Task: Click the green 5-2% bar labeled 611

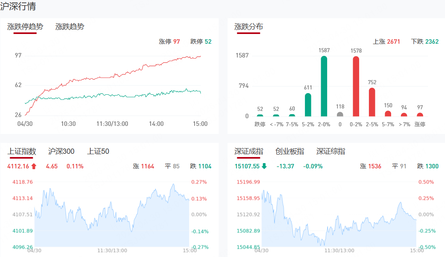Action: point(308,105)
